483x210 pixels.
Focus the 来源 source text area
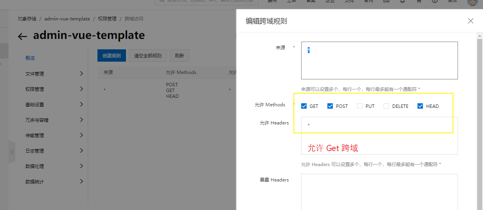pyautogui.click(x=379, y=60)
